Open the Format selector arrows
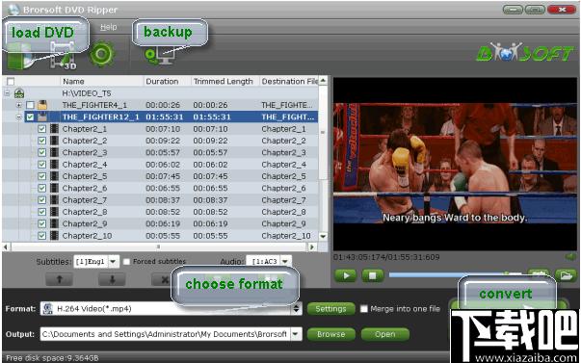 [x=296, y=308]
